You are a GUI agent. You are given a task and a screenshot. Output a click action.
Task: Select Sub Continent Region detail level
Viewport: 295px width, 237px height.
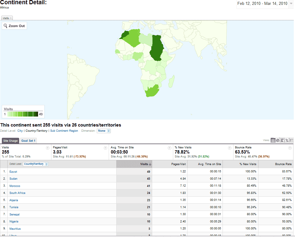[64, 131]
